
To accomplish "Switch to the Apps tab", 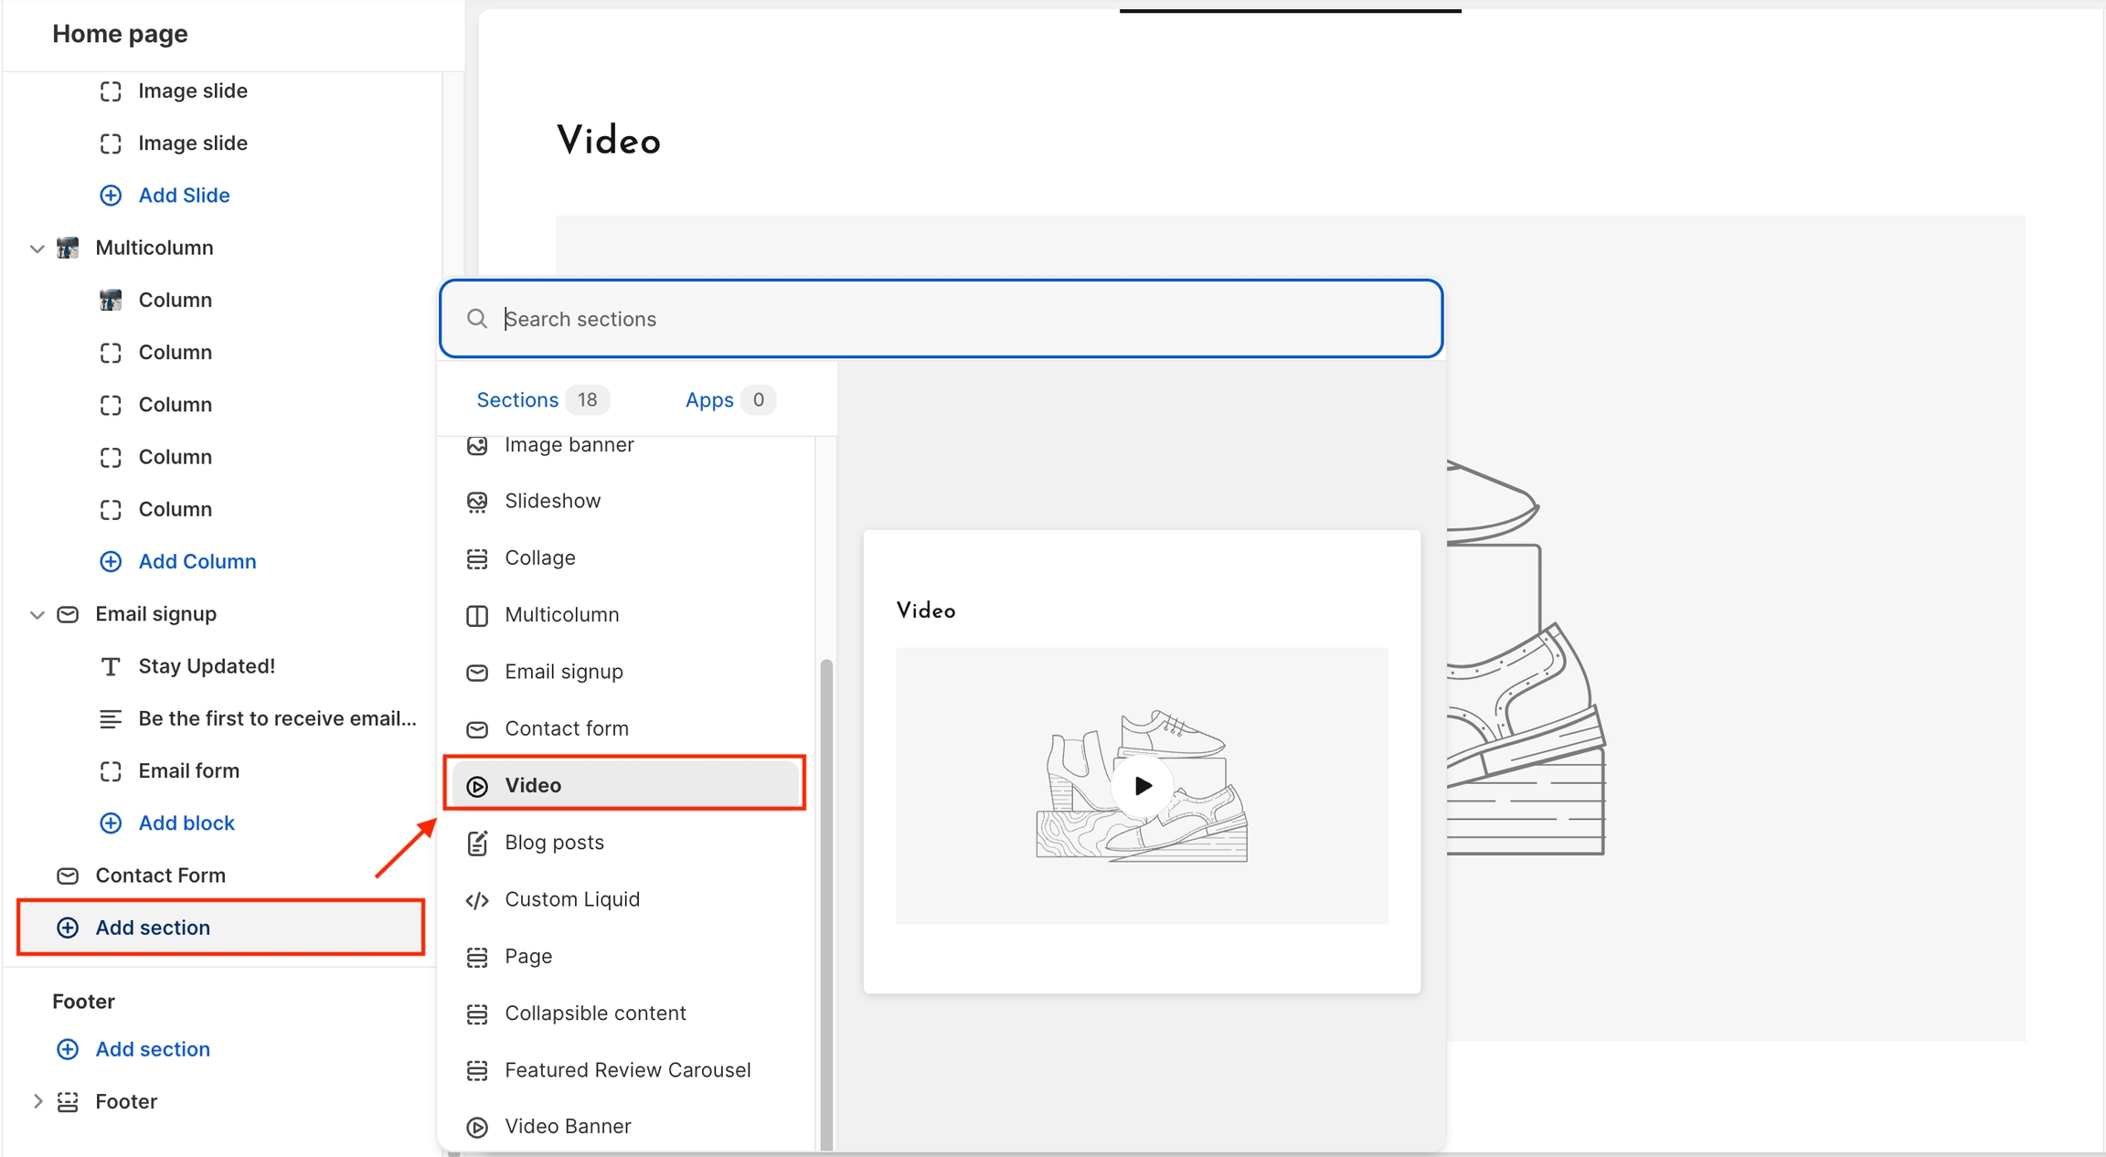I will (709, 400).
